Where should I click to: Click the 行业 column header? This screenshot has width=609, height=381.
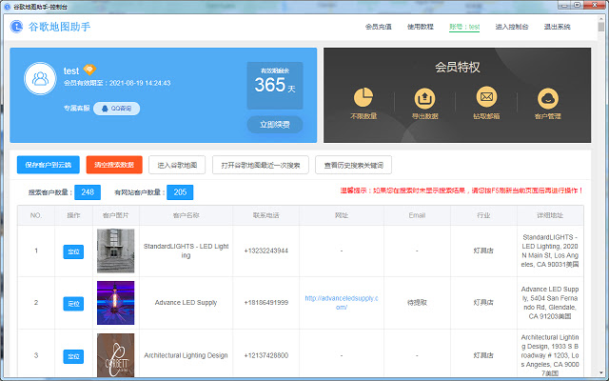click(x=483, y=215)
